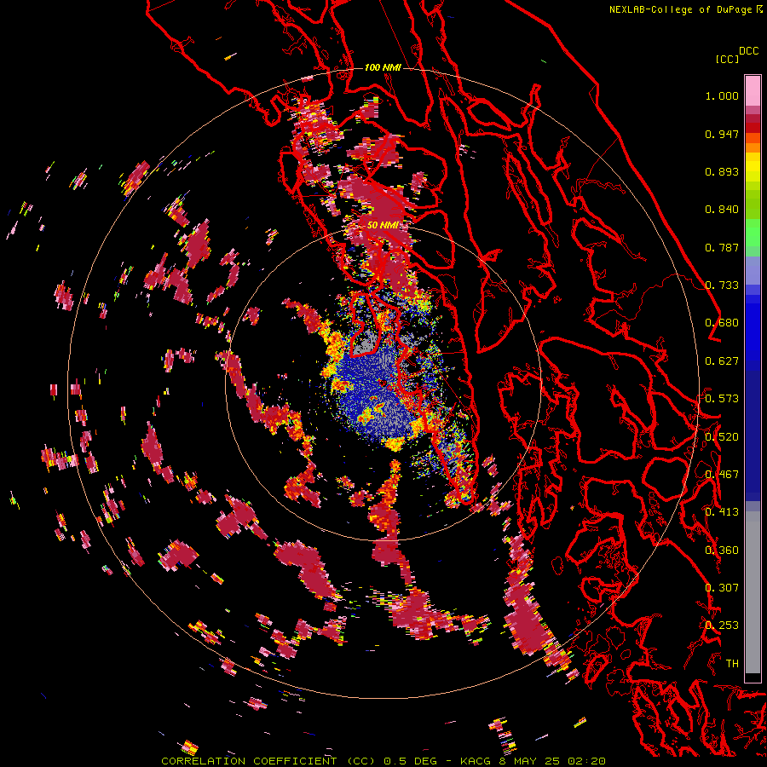
Task: Click the 0.413 color scale value
Action: click(722, 512)
